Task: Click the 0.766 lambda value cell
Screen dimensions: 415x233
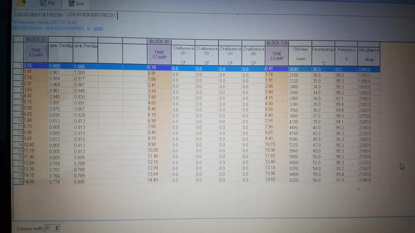Action: [x=61, y=176]
